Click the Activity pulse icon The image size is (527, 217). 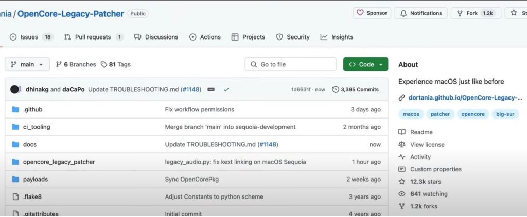[x=402, y=157]
